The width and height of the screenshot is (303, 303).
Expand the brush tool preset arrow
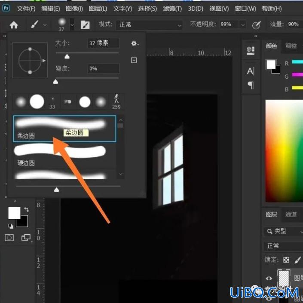click(45, 25)
